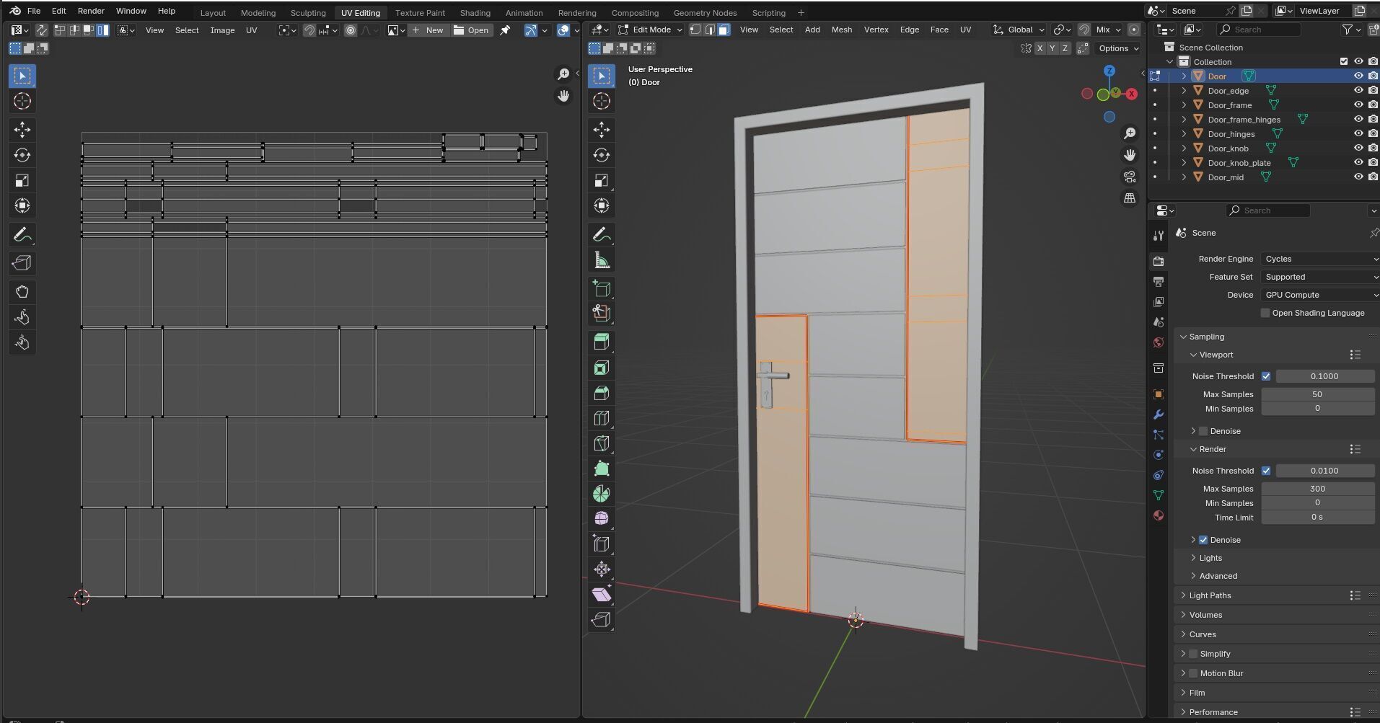1380x723 pixels.
Task: Select the Scale tool in 3D viewport toolbar
Action: click(x=602, y=180)
